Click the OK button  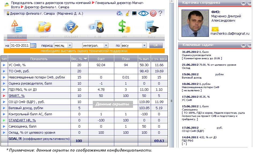tap(156, 45)
